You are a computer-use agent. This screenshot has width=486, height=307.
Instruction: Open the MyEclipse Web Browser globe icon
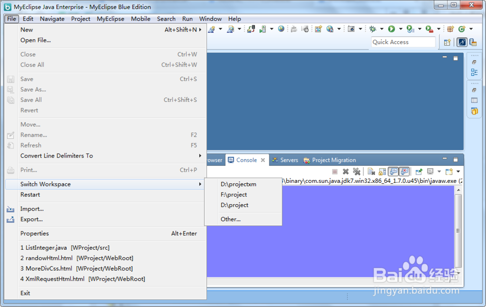pos(281,29)
